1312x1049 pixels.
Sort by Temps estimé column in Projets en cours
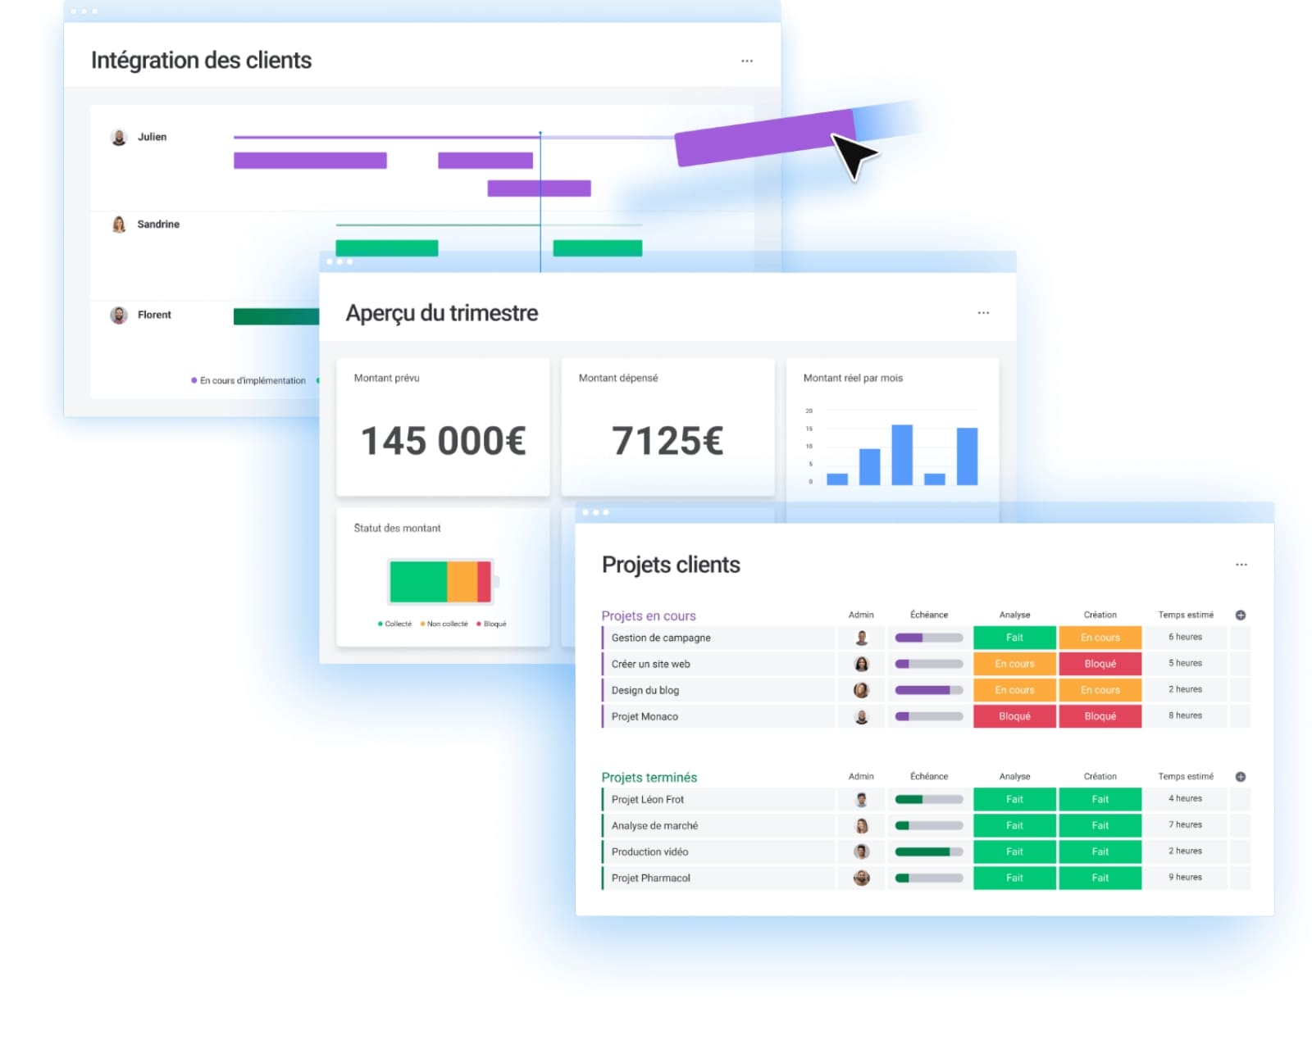1186,615
